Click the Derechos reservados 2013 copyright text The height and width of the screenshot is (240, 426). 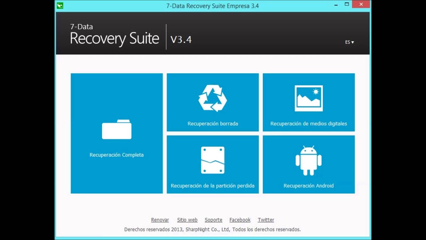tap(212, 229)
